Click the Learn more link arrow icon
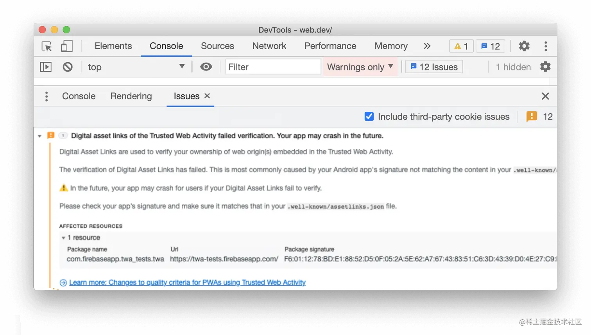 [63, 283]
